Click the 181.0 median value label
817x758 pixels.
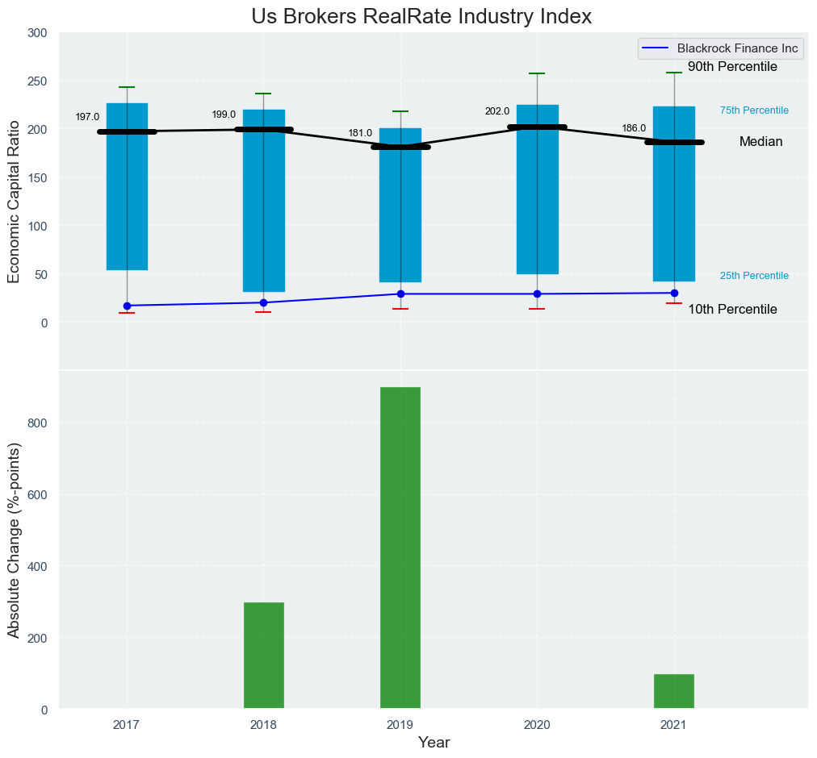360,133
